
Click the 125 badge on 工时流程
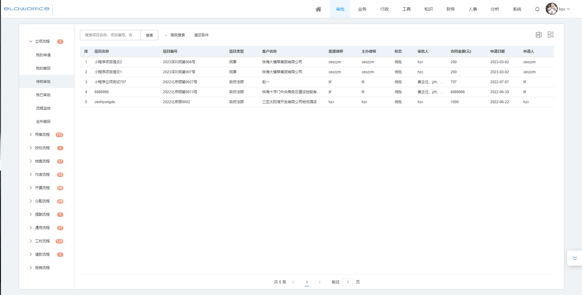pyautogui.click(x=59, y=241)
